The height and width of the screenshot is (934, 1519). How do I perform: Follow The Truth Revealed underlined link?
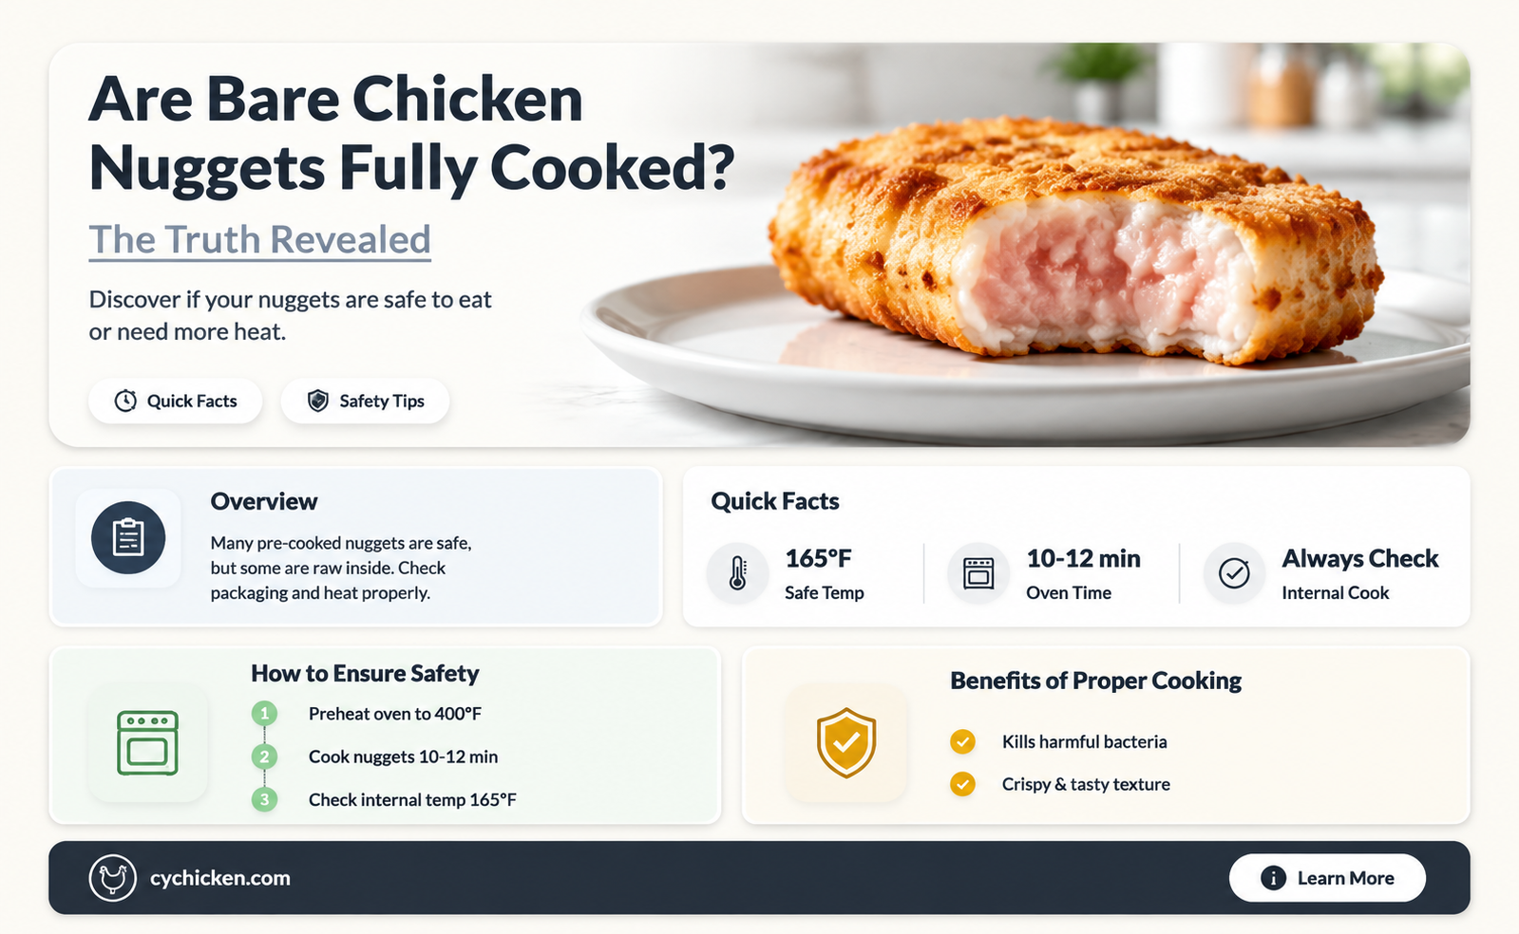tap(259, 240)
